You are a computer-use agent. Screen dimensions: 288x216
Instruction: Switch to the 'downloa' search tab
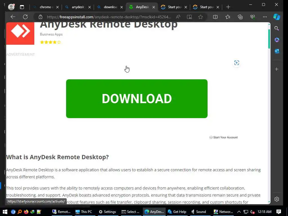pyautogui.click(x=110, y=7)
